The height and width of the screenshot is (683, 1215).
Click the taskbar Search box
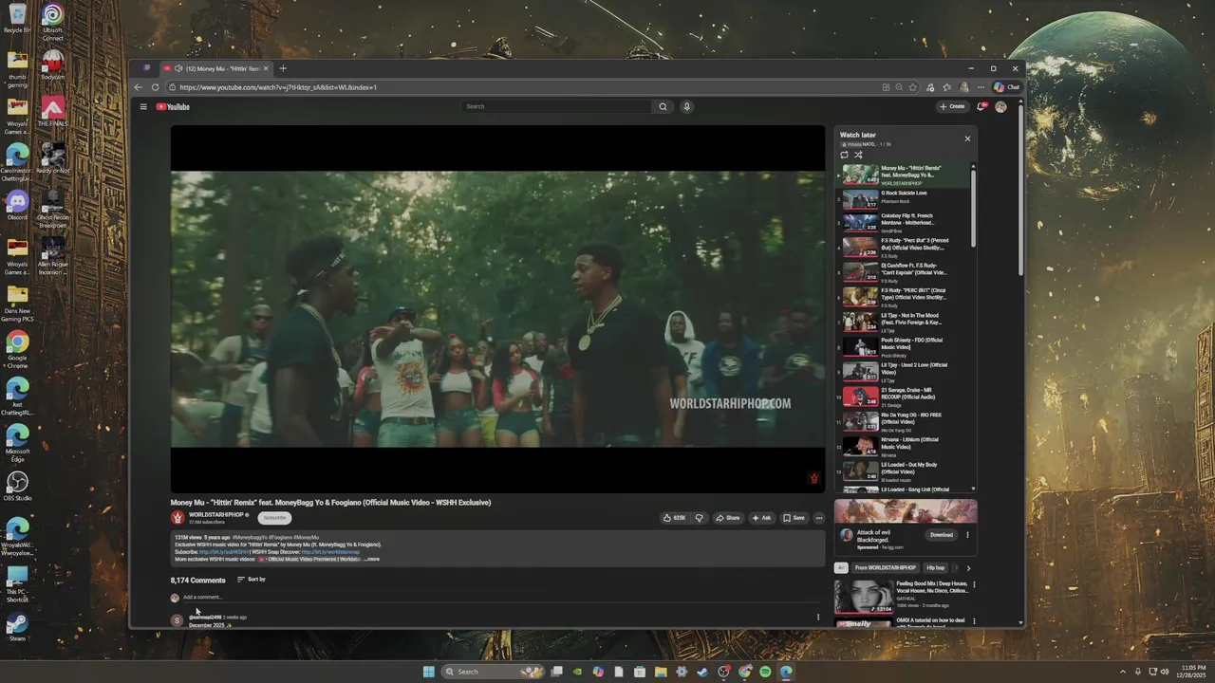(494, 672)
